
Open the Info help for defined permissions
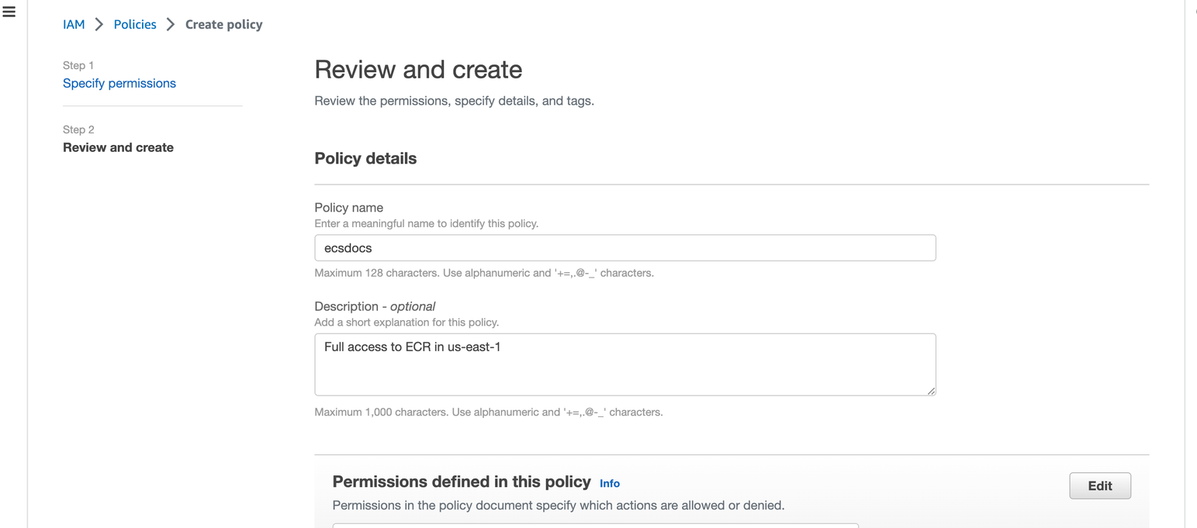point(609,483)
